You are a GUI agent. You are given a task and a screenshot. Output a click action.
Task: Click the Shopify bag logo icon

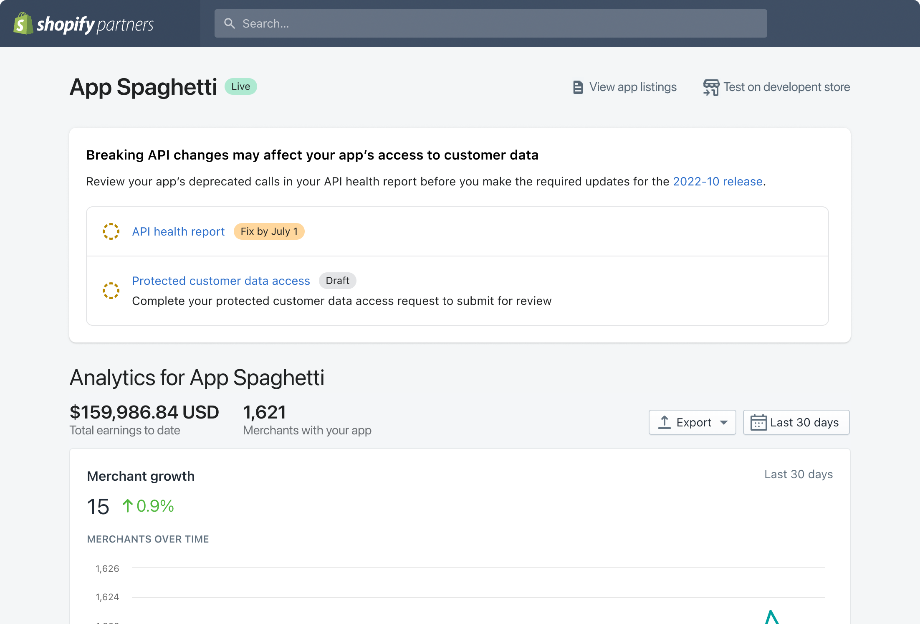23,23
